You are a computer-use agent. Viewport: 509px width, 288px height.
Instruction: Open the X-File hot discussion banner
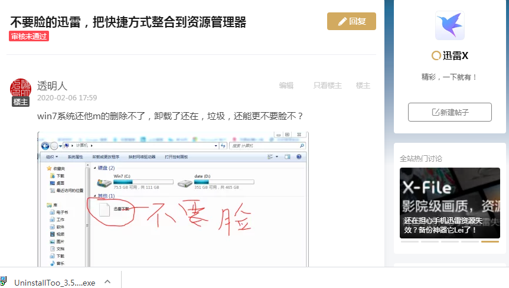(449, 201)
